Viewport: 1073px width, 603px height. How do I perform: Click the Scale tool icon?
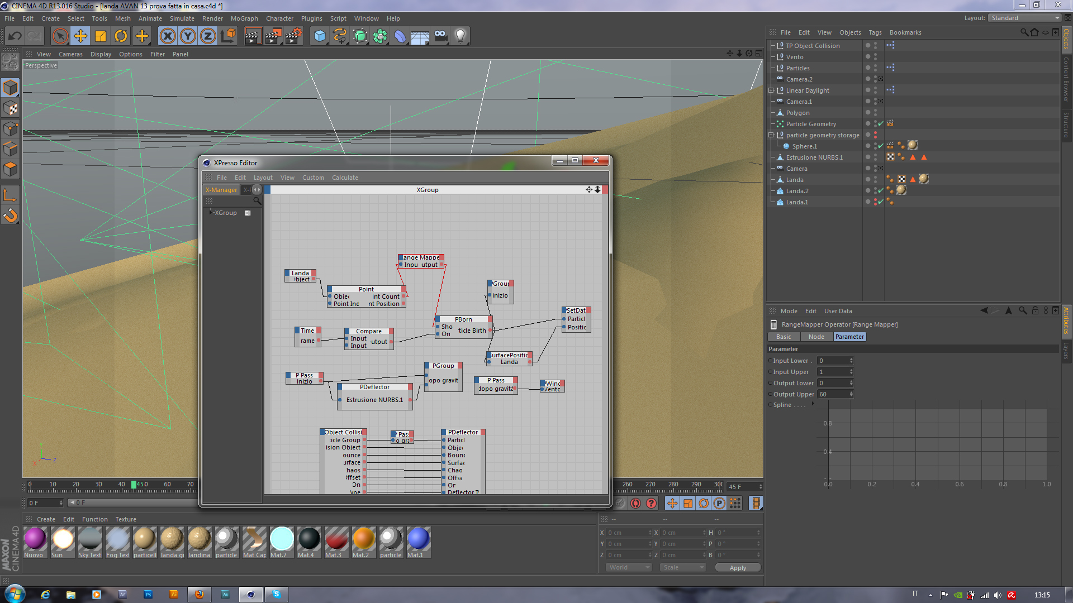(x=101, y=36)
